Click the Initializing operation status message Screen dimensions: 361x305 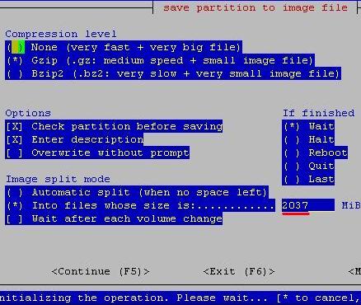[x=180, y=298]
